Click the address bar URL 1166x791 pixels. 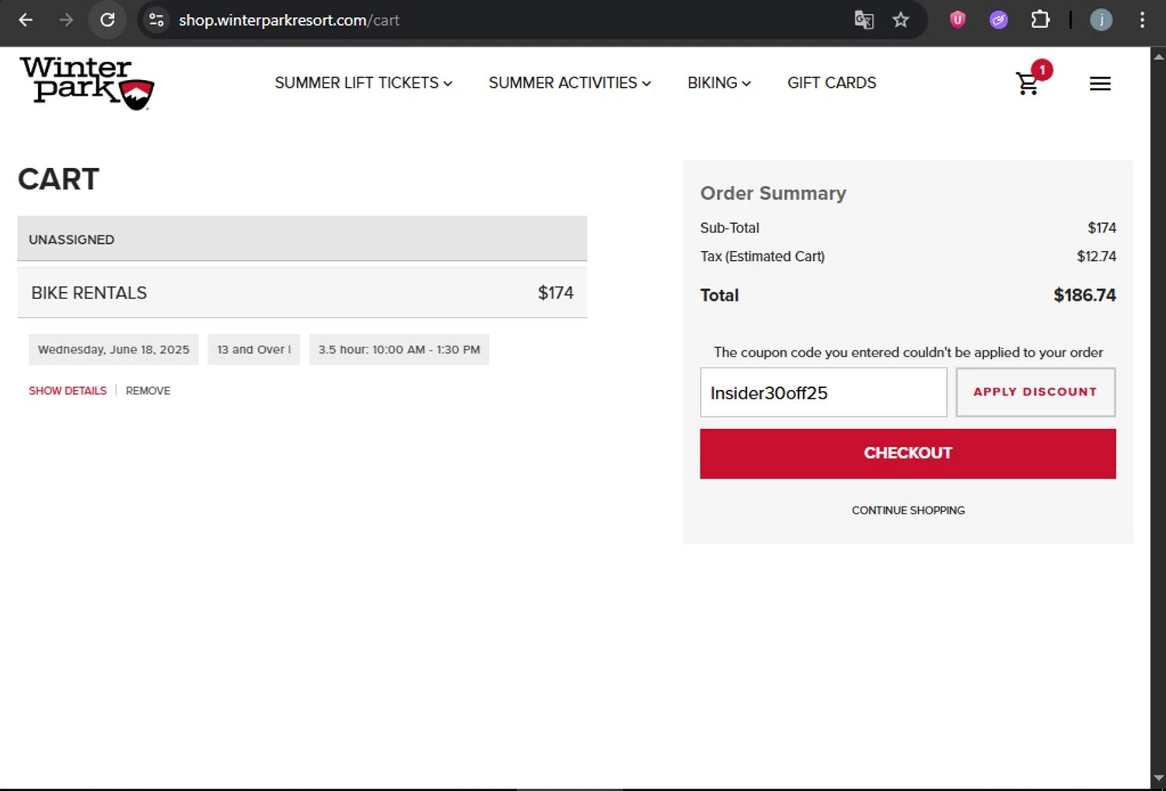(x=289, y=20)
